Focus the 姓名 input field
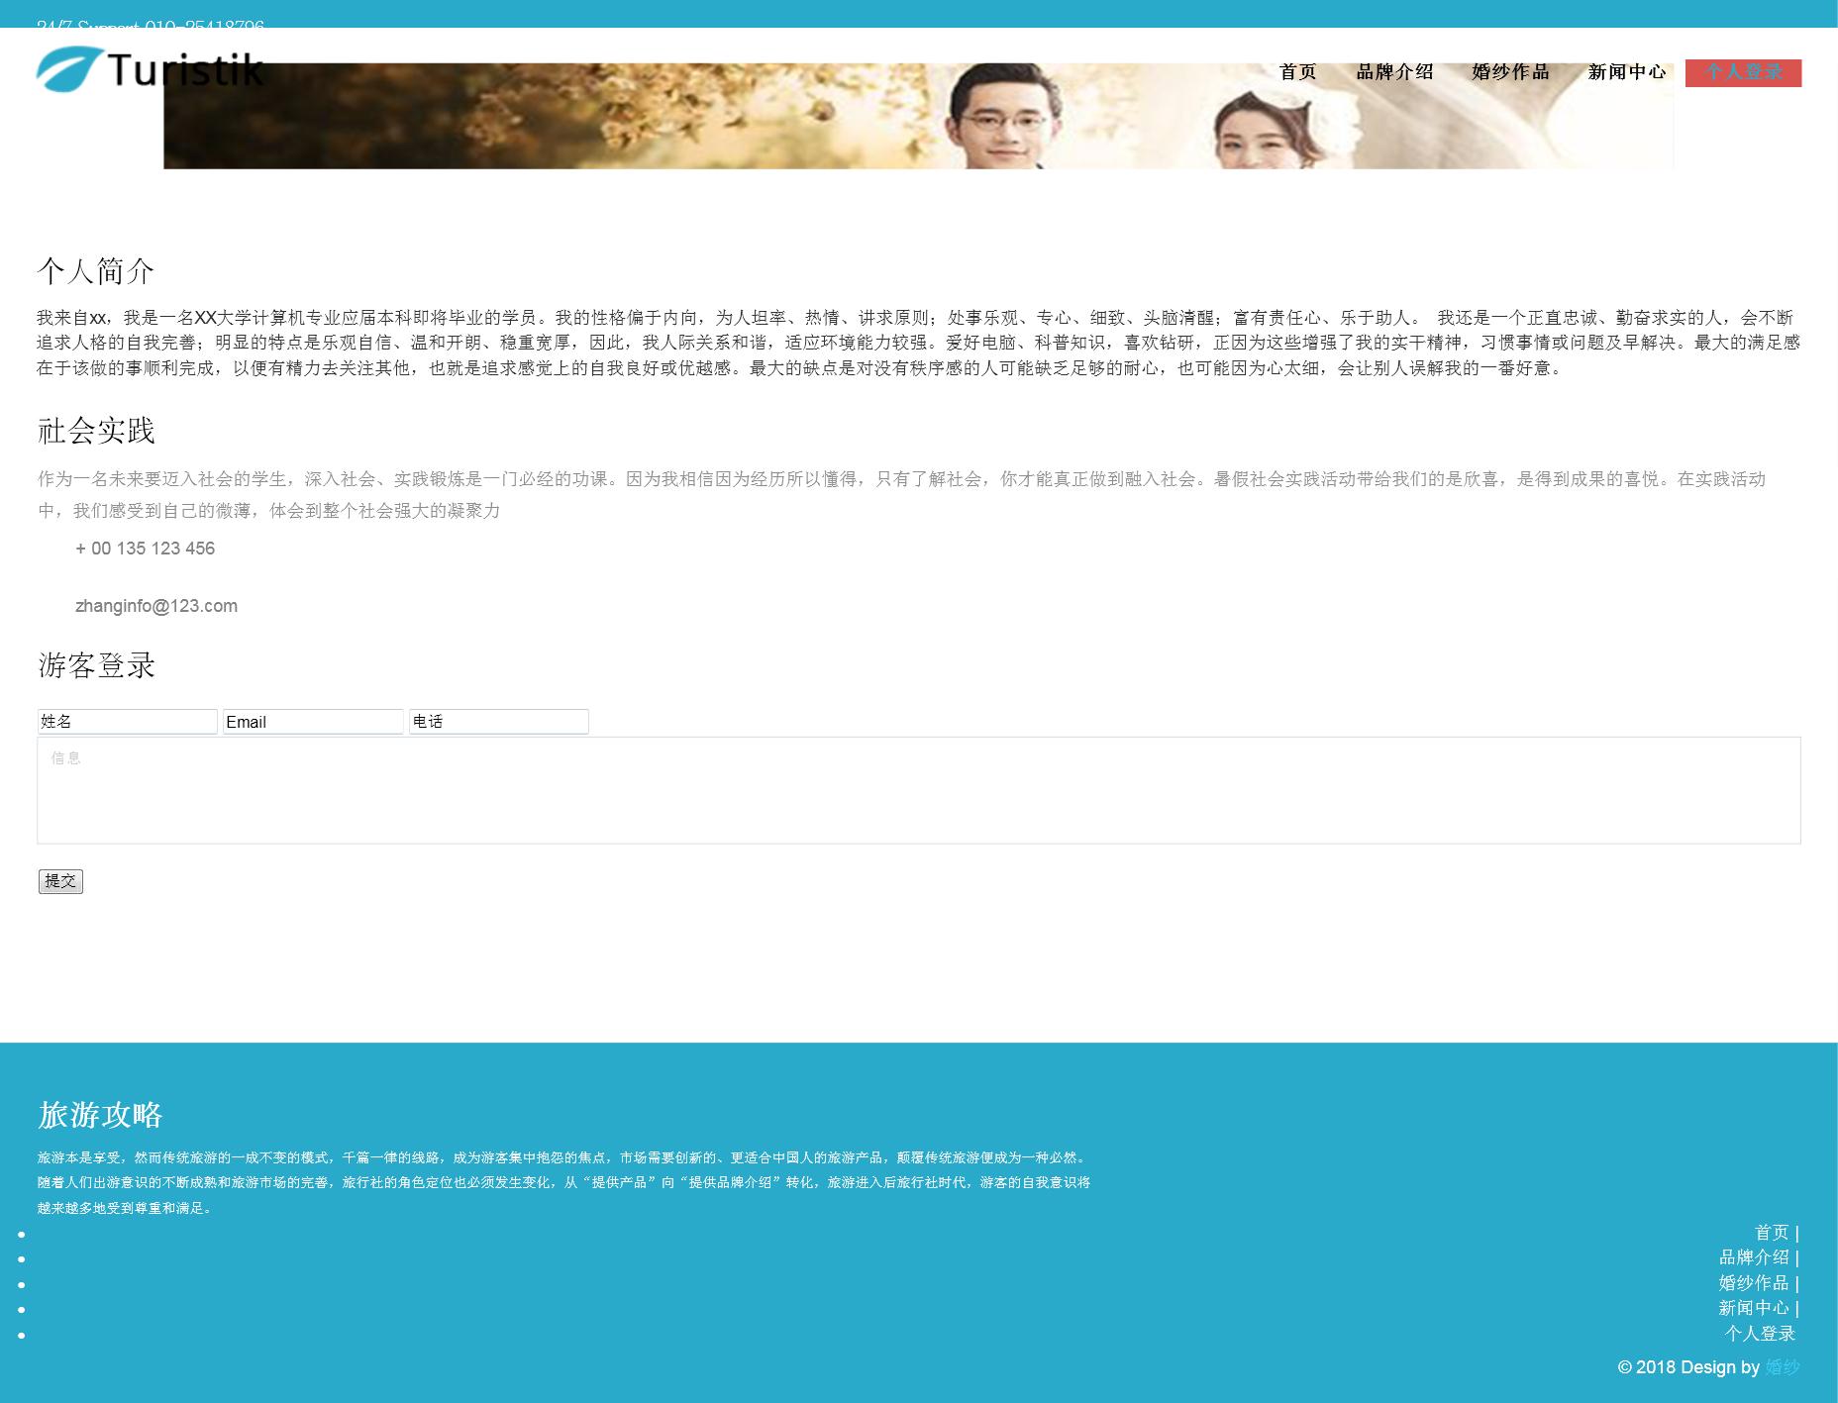This screenshot has width=1838, height=1403. pos(127,722)
